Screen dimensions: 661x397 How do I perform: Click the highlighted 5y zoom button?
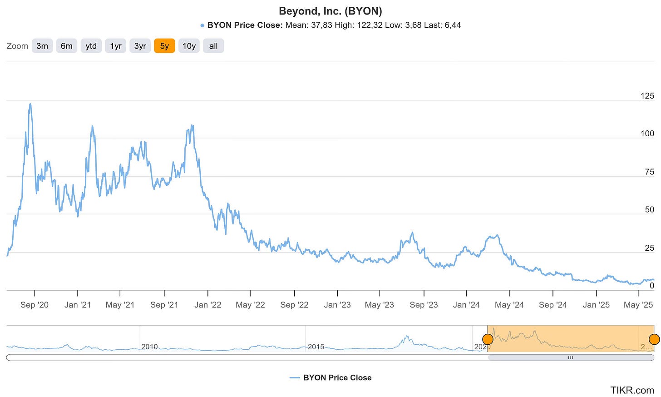click(x=164, y=46)
